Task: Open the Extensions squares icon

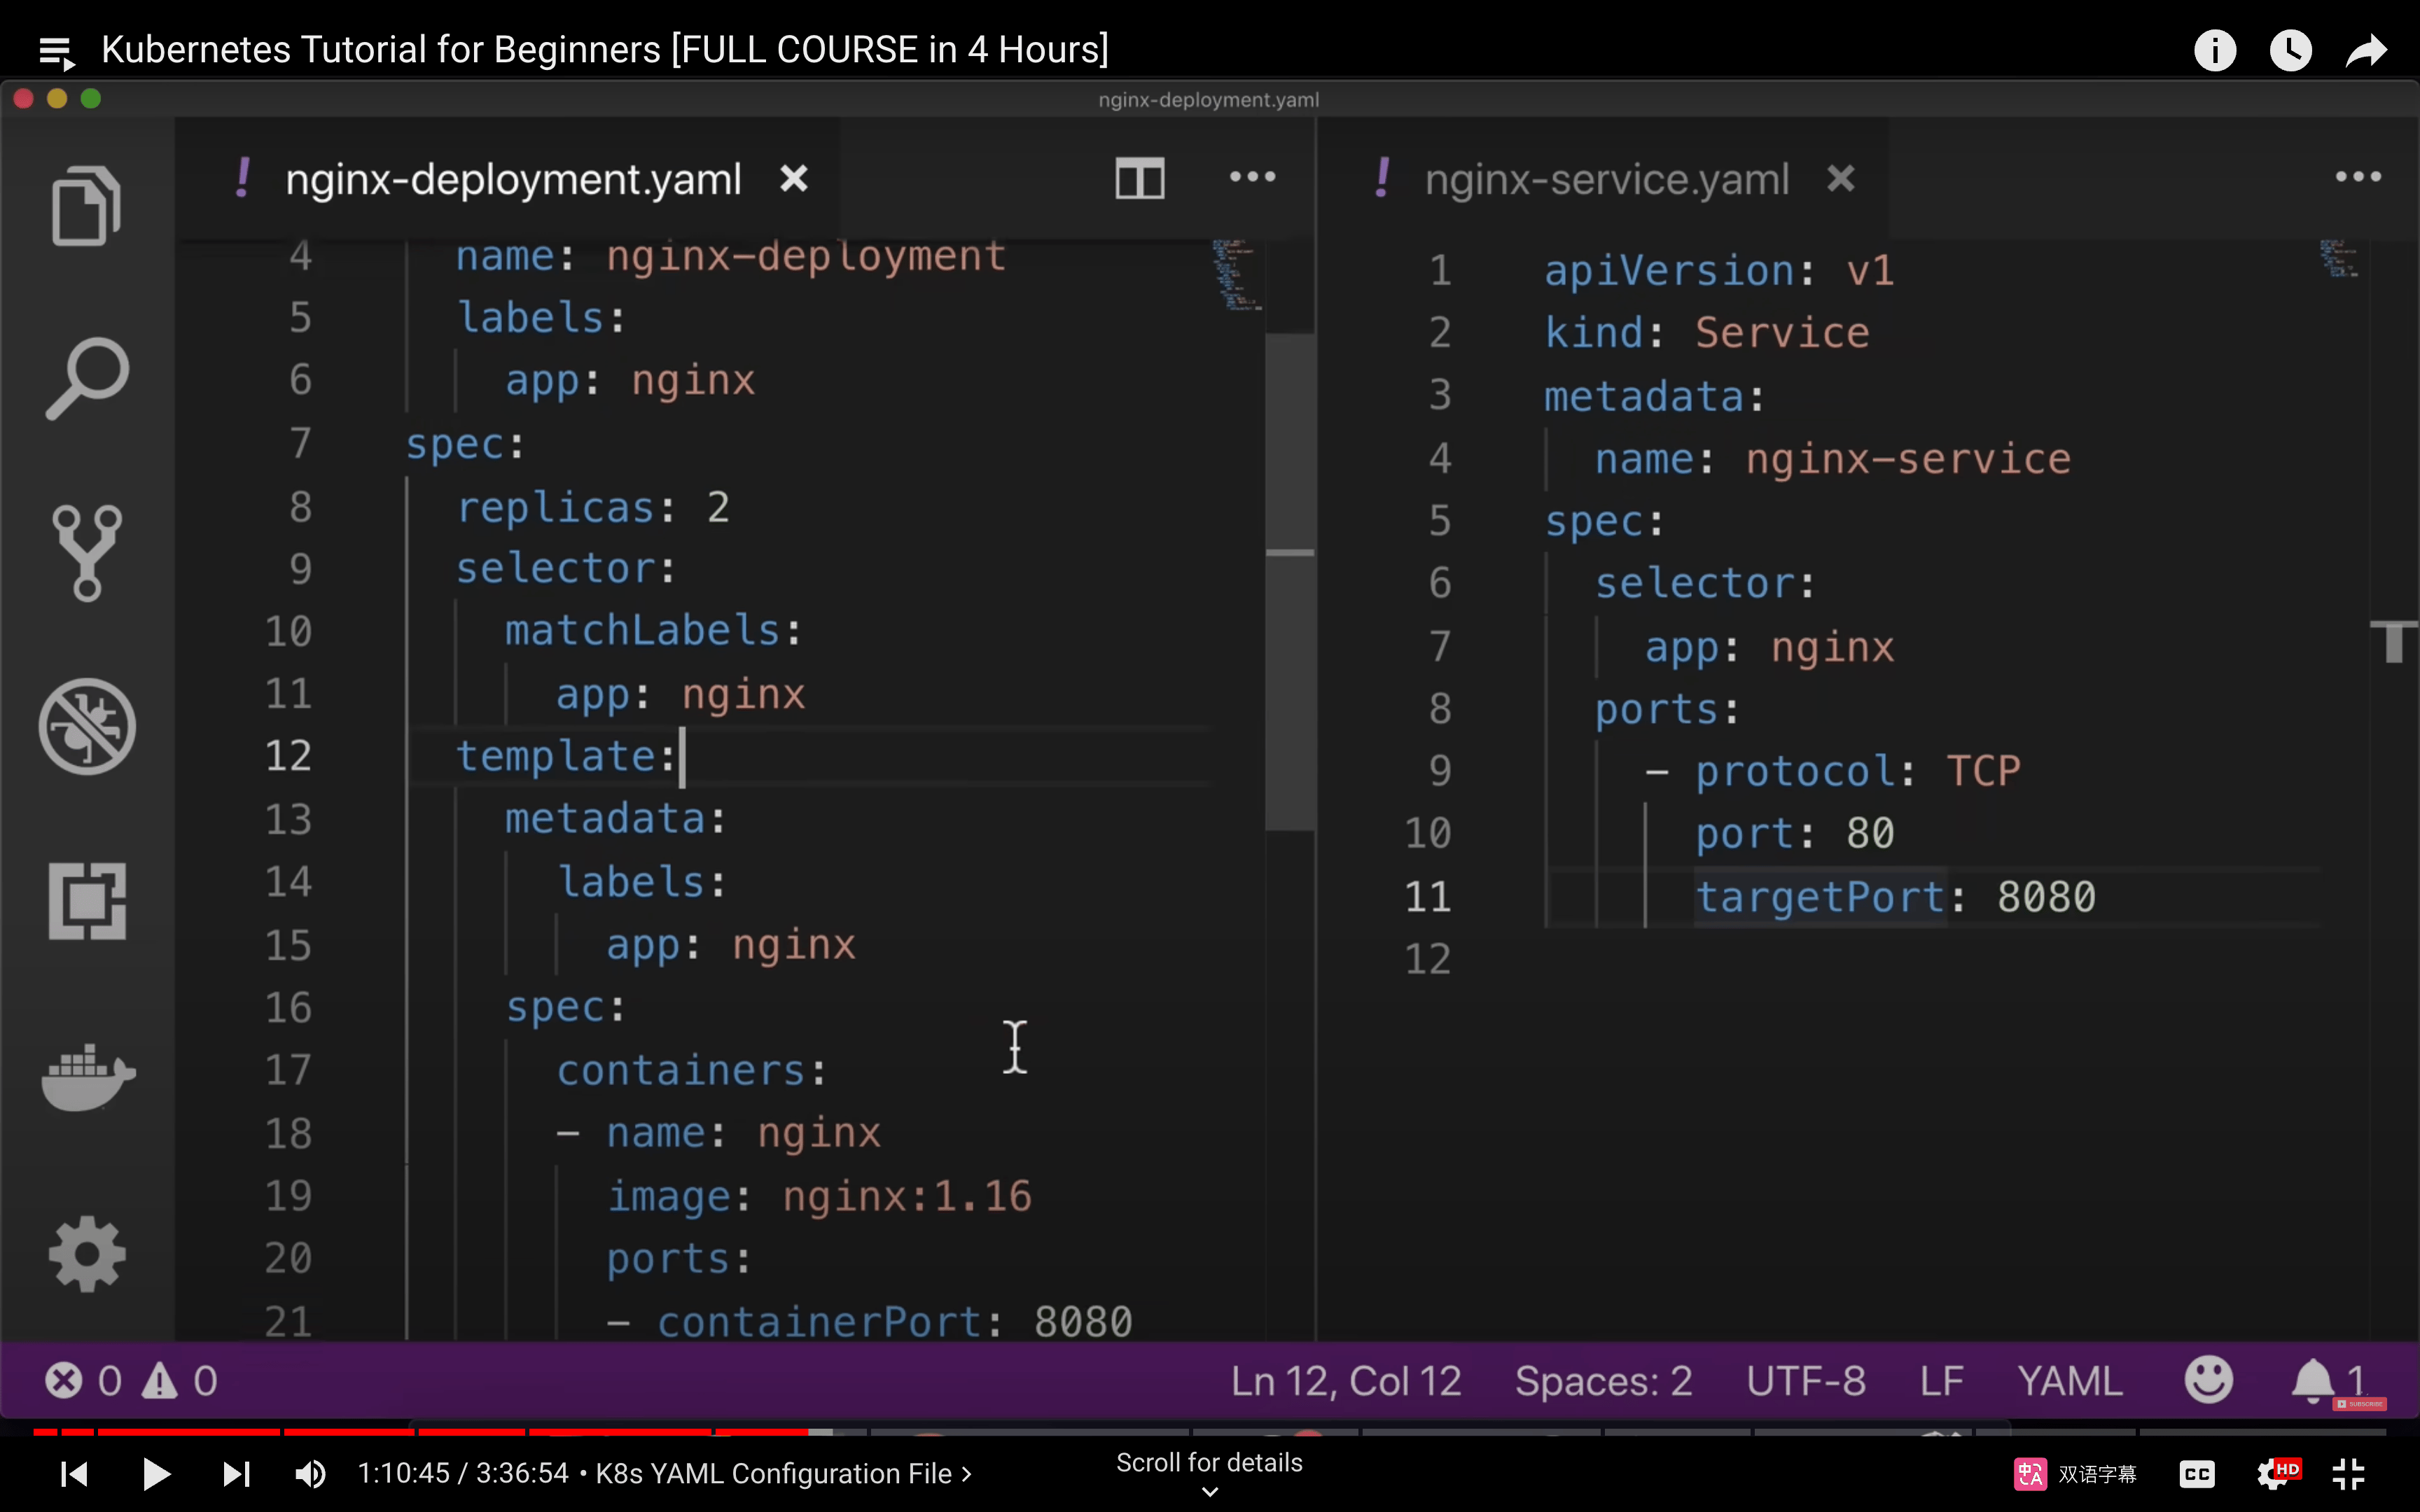Action: (x=87, y=901)
